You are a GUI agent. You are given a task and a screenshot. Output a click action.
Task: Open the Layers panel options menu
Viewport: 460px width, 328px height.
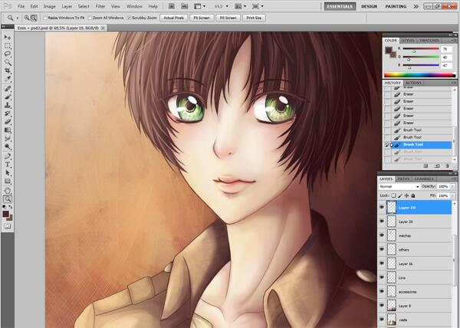click(455, 179)
